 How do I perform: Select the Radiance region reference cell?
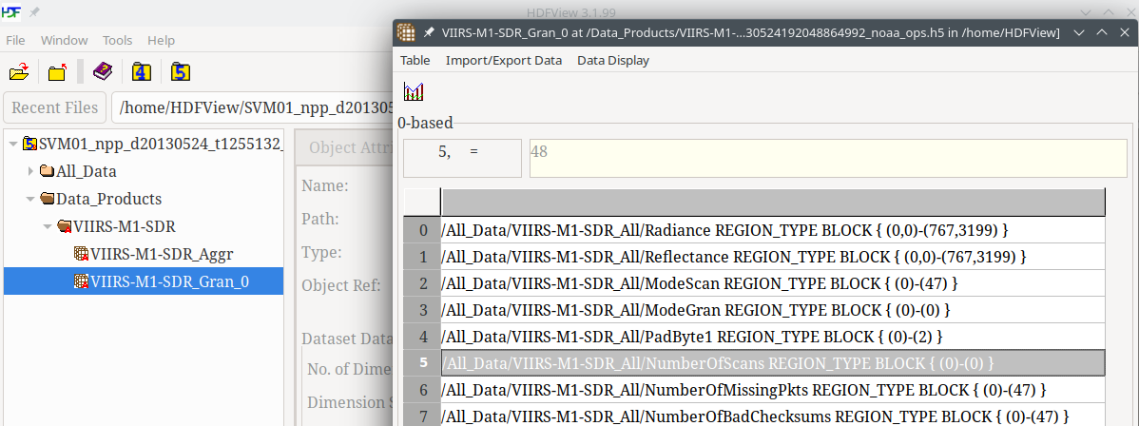772,230
